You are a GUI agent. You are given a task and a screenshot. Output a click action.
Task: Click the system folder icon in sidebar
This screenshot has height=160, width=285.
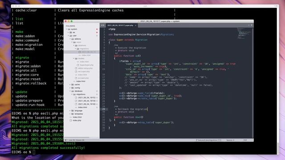click(x=69, y=29)
